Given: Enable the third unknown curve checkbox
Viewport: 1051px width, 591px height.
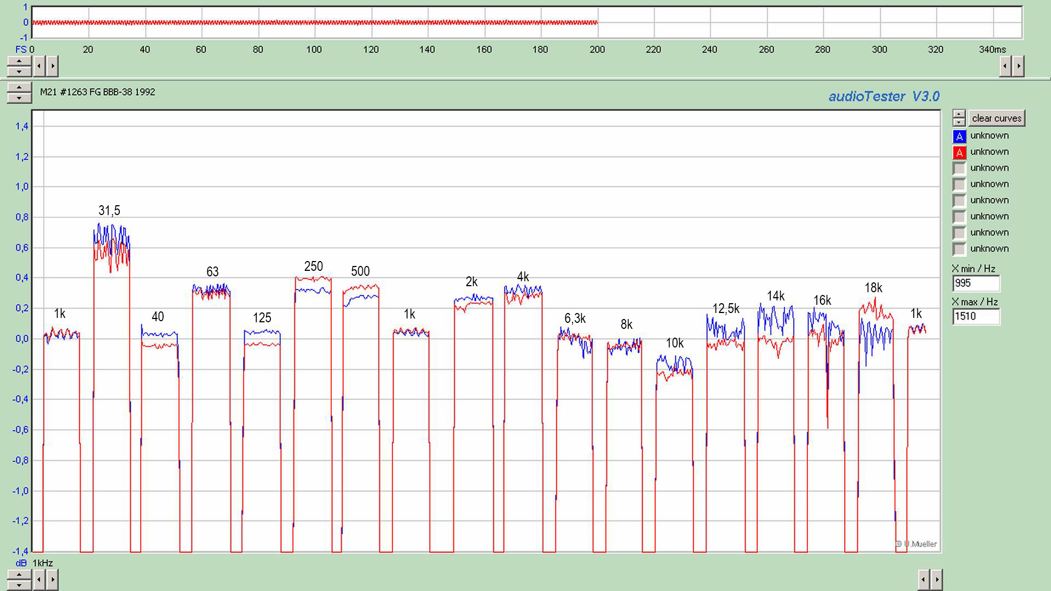Looking at the screenshot, I should 959,169.
